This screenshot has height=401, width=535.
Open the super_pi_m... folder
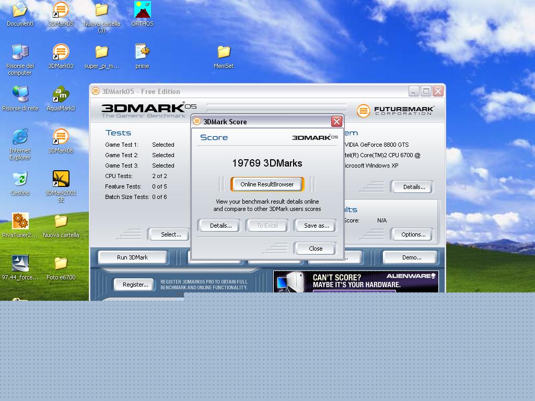[102, 56]
